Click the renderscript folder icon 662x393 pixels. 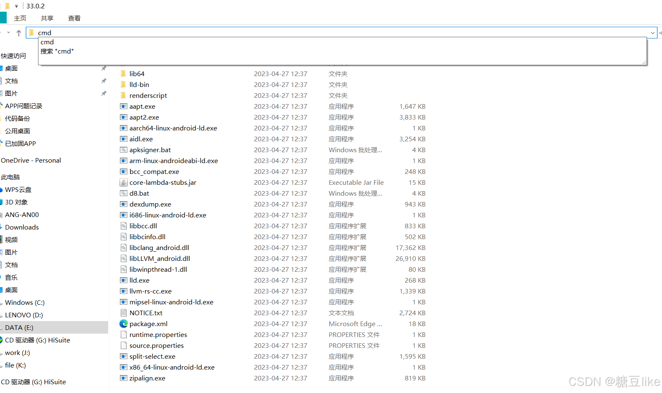(123, 96)
